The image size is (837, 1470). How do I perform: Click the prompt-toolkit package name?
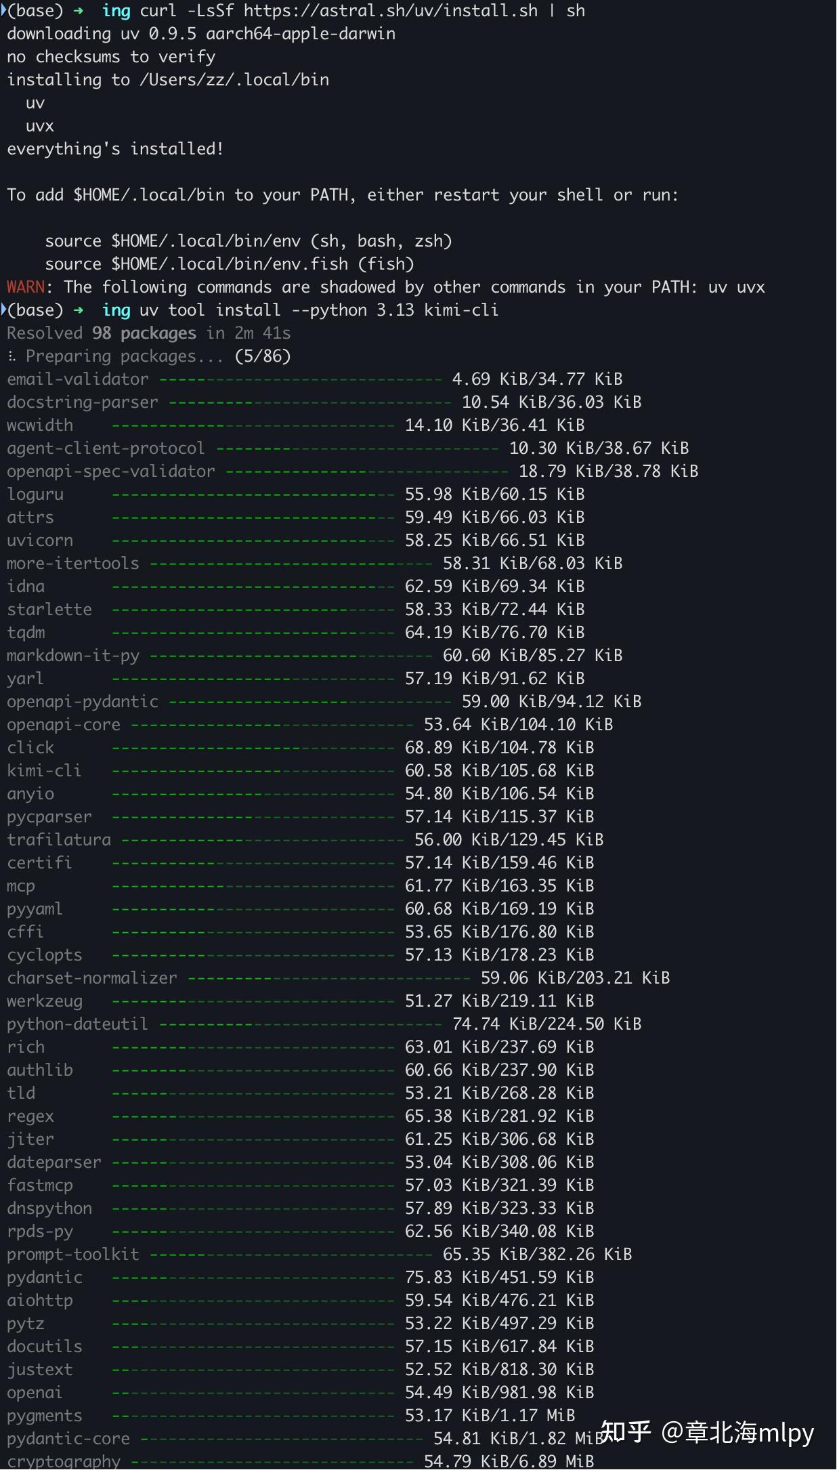click(x=73, y=1255)
